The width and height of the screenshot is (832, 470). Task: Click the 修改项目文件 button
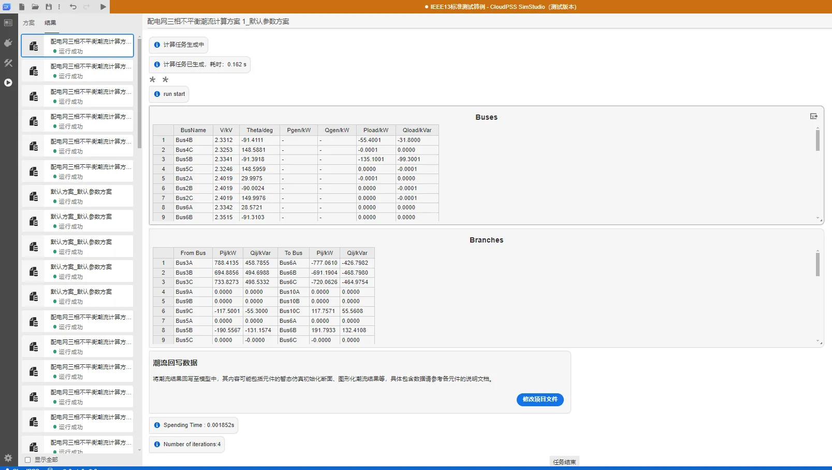(539, 400)
